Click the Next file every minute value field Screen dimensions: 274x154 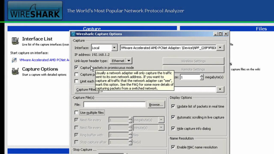119,128
